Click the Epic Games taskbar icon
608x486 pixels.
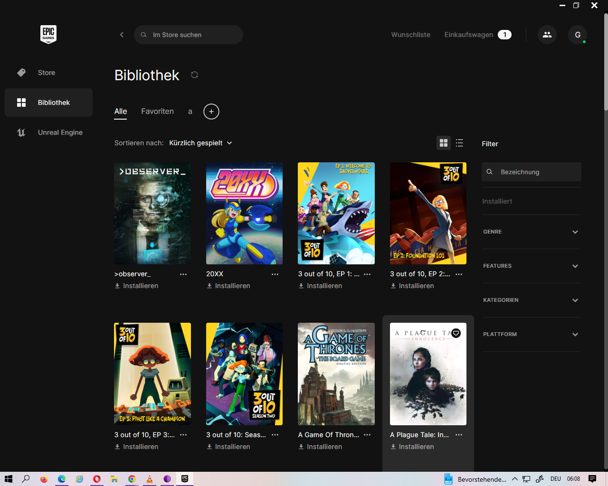(184, 479)
